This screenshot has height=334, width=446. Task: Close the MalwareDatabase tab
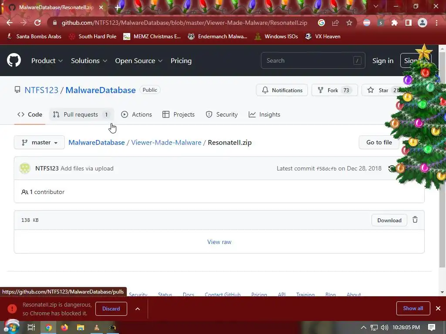101,7
